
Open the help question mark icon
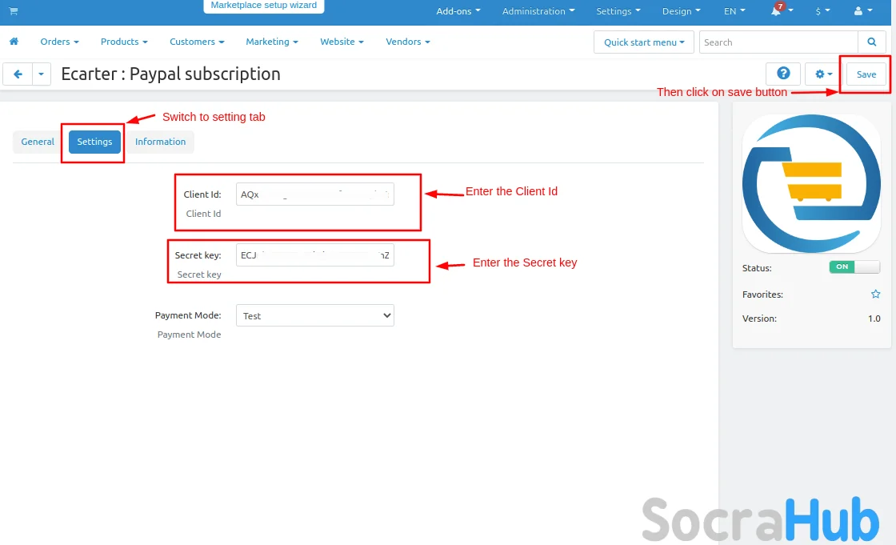pyautogui.click(x=783, y=74)
